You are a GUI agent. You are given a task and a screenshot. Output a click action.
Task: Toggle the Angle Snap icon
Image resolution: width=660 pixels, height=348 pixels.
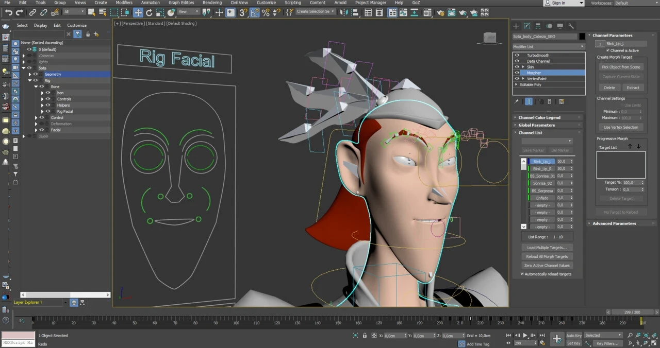click(x=255, y=12)
